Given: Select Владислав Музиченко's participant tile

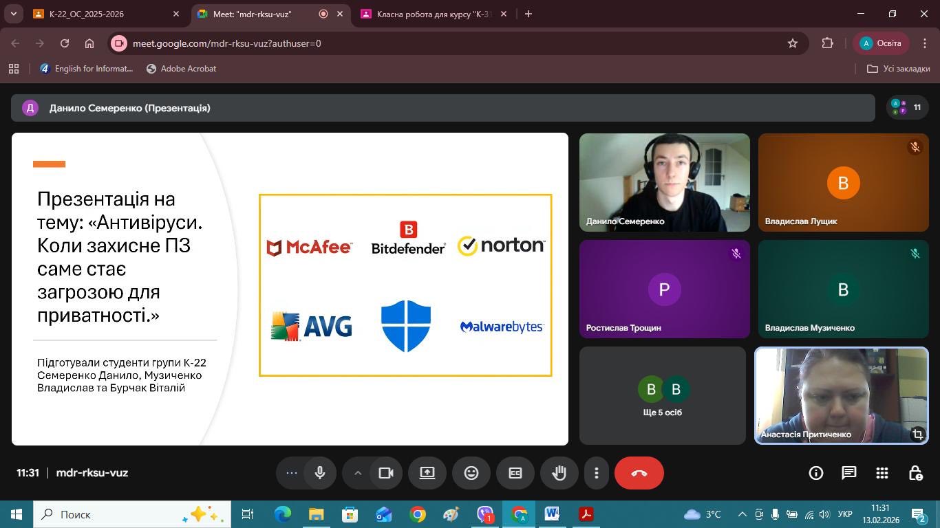Looking at the screenshot, I should [844, 289].
